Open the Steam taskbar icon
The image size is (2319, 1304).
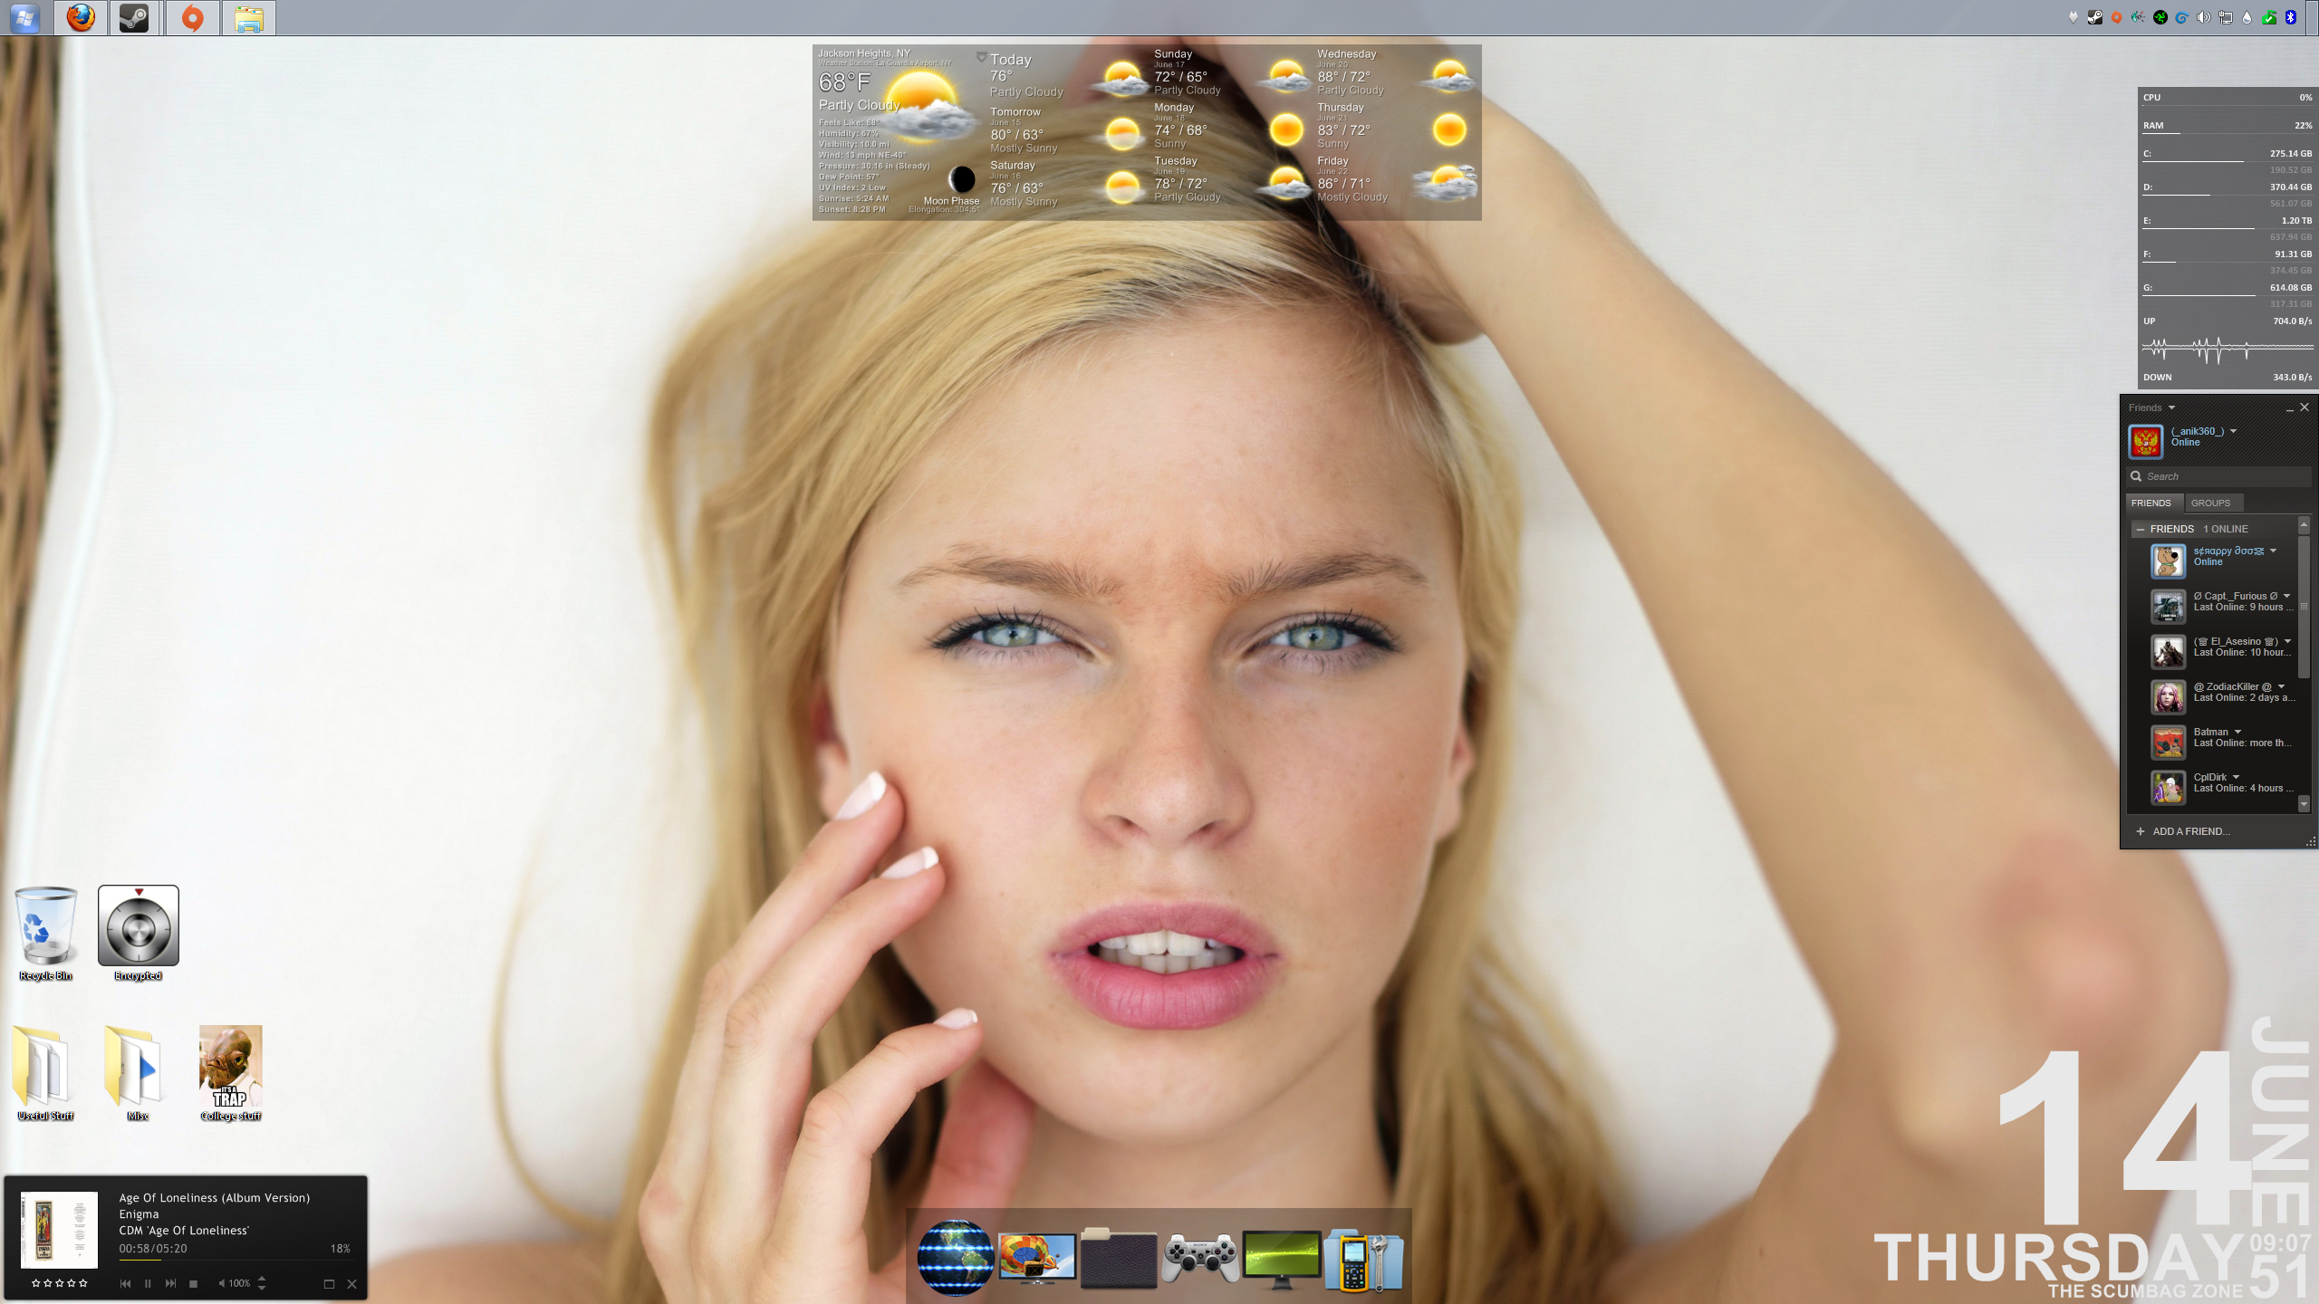(x=134, y=17)
